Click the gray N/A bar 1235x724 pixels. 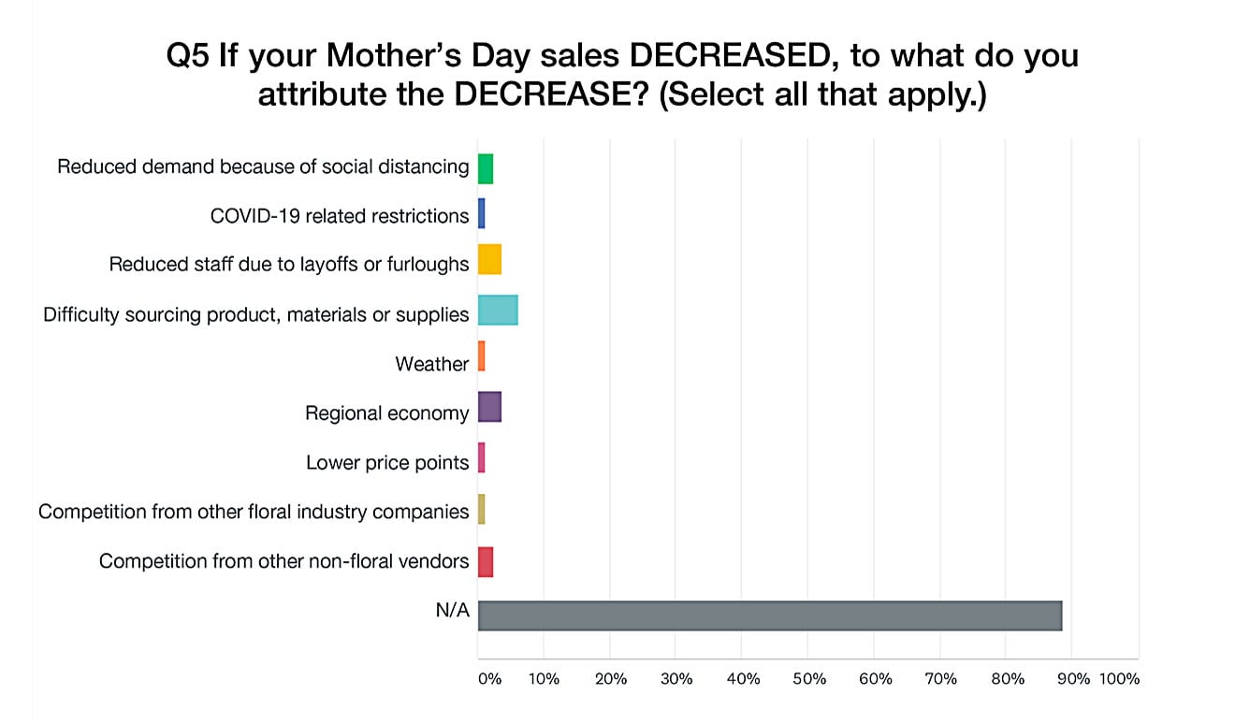769,615
